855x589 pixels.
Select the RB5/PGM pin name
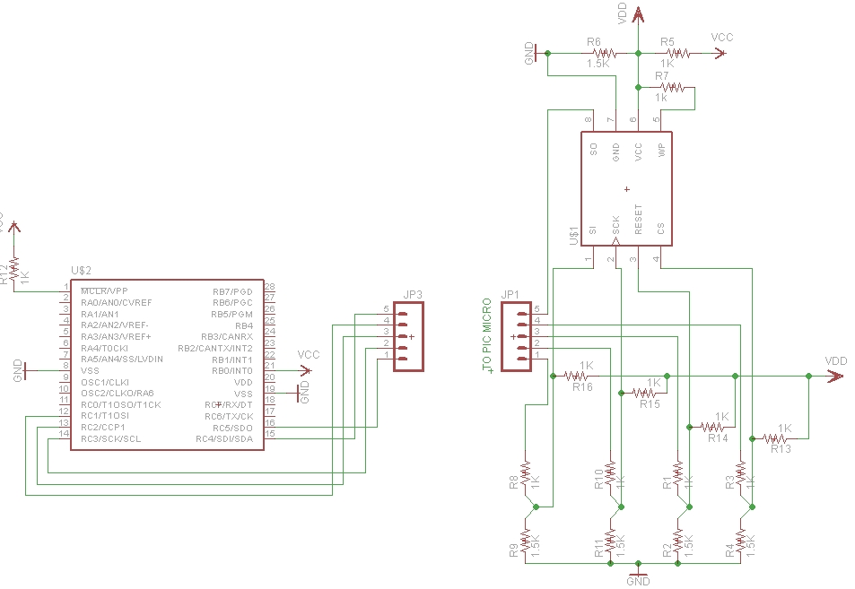(231, 315)
